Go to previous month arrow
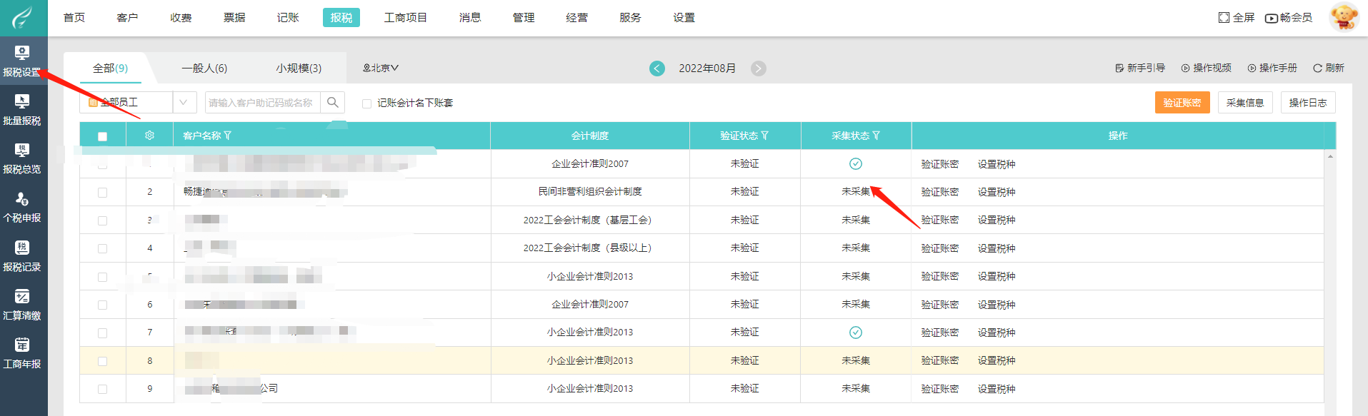 pos(656,69)
